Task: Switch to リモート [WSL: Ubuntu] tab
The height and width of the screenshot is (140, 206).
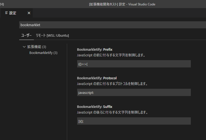Action: pos(52,35)
